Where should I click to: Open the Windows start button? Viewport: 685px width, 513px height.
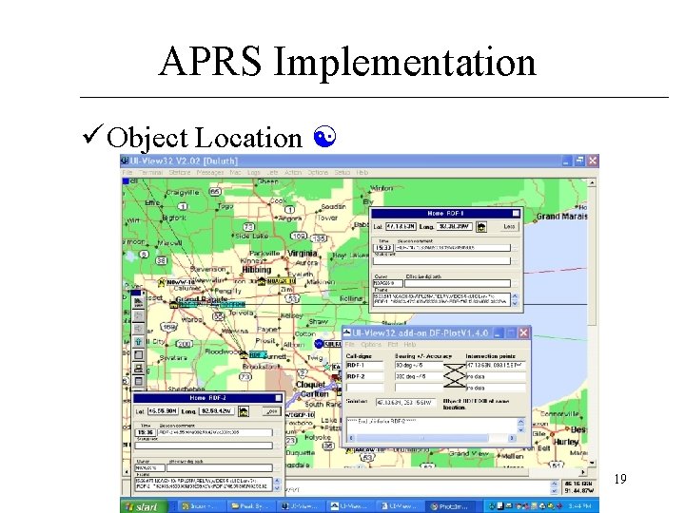[144, 506]
